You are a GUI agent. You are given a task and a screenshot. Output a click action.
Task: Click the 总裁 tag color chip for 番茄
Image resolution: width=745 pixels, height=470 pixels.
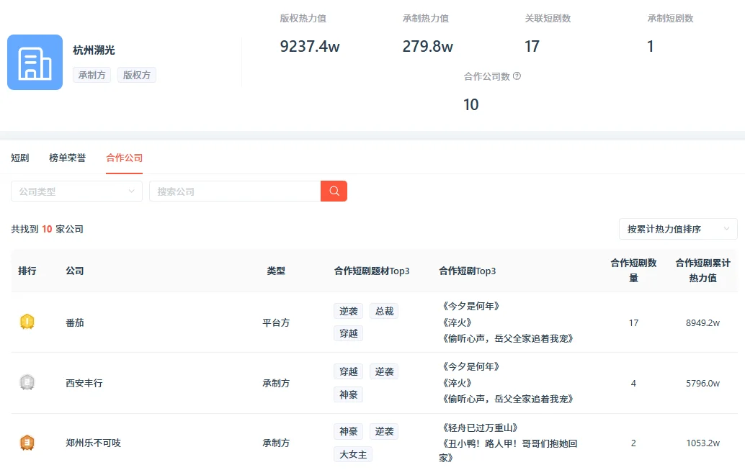tap(384, 310)
